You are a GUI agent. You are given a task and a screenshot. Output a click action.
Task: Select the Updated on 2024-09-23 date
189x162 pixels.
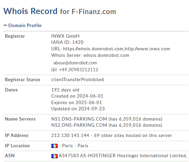pos(78,109)
